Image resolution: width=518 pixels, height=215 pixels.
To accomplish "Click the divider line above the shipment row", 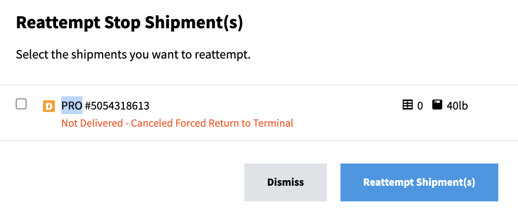I will (x=259, y=85).
